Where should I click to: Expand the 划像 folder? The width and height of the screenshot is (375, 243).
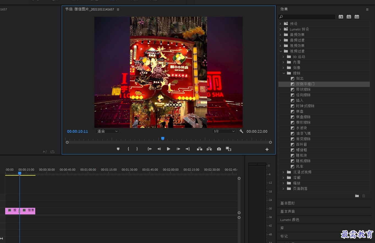click(283, 68)
